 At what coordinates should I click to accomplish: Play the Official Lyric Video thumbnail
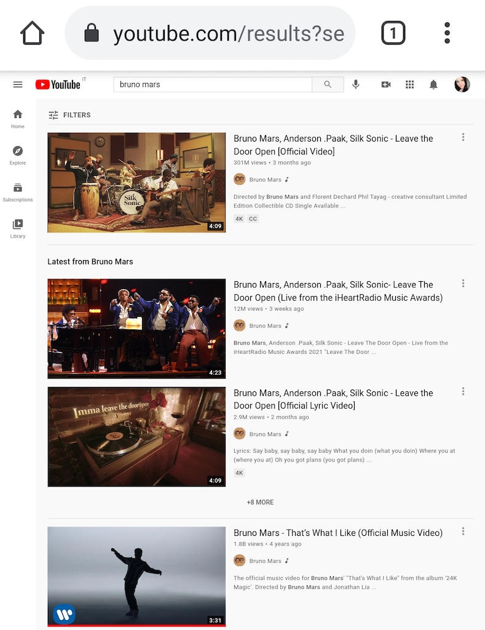click(136, 437)
